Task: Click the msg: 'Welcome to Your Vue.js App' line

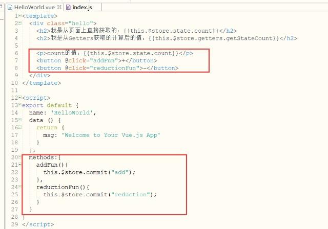Action: pos(101,135)
